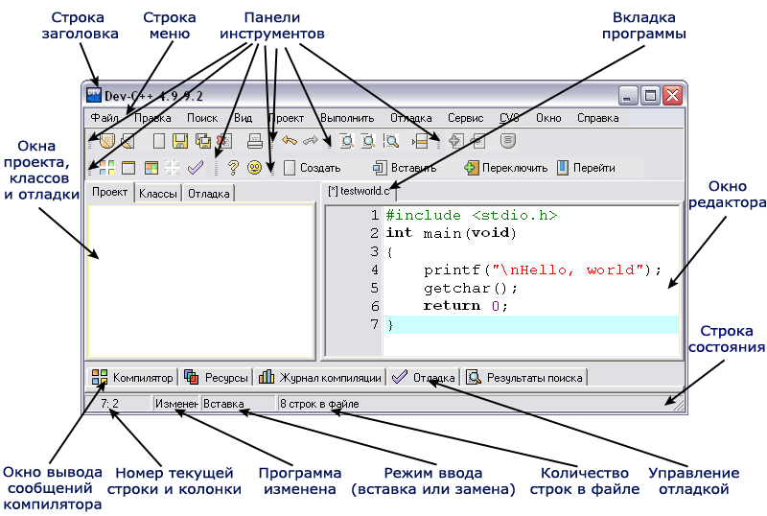Click the closing brace on highlighted line 7

coord(390,325)
